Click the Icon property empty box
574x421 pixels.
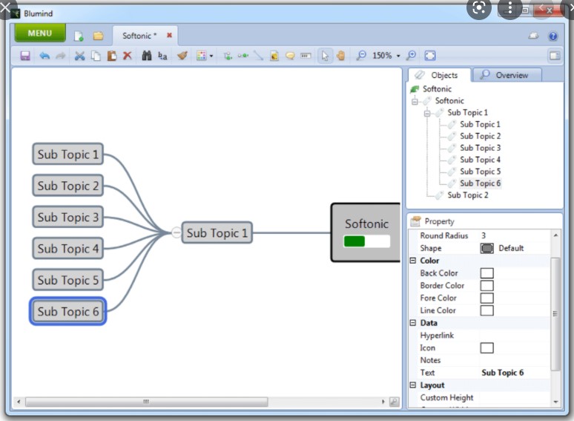tap(486, 347)
